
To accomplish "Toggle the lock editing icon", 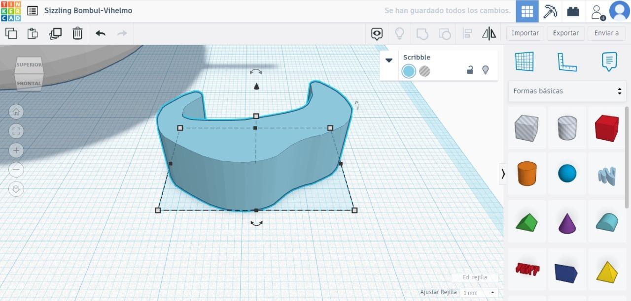I will 470,70.
